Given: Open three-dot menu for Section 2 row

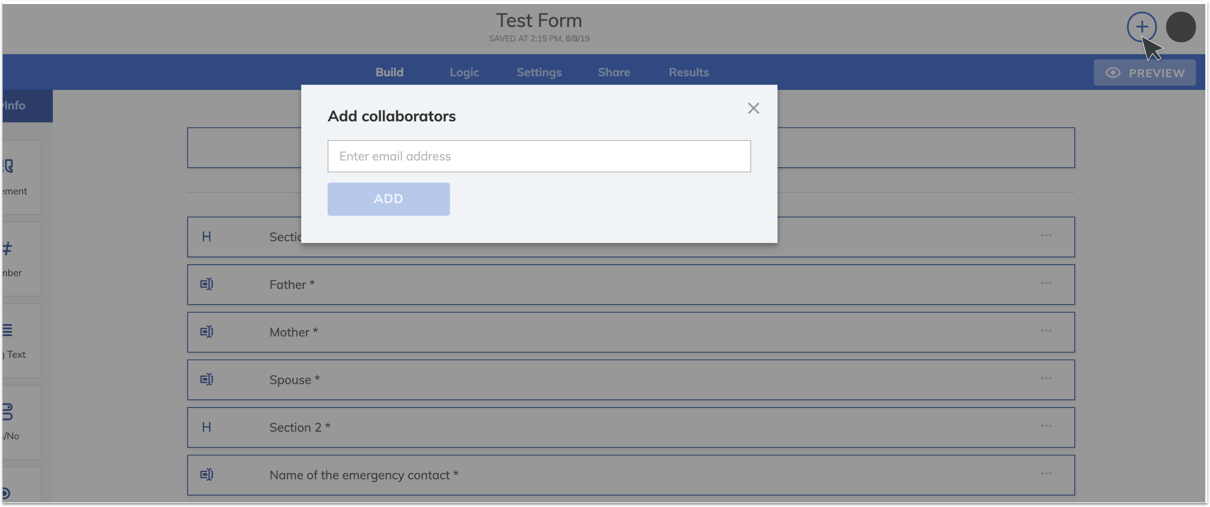Looking at the screenshot, I should 1046,426.
